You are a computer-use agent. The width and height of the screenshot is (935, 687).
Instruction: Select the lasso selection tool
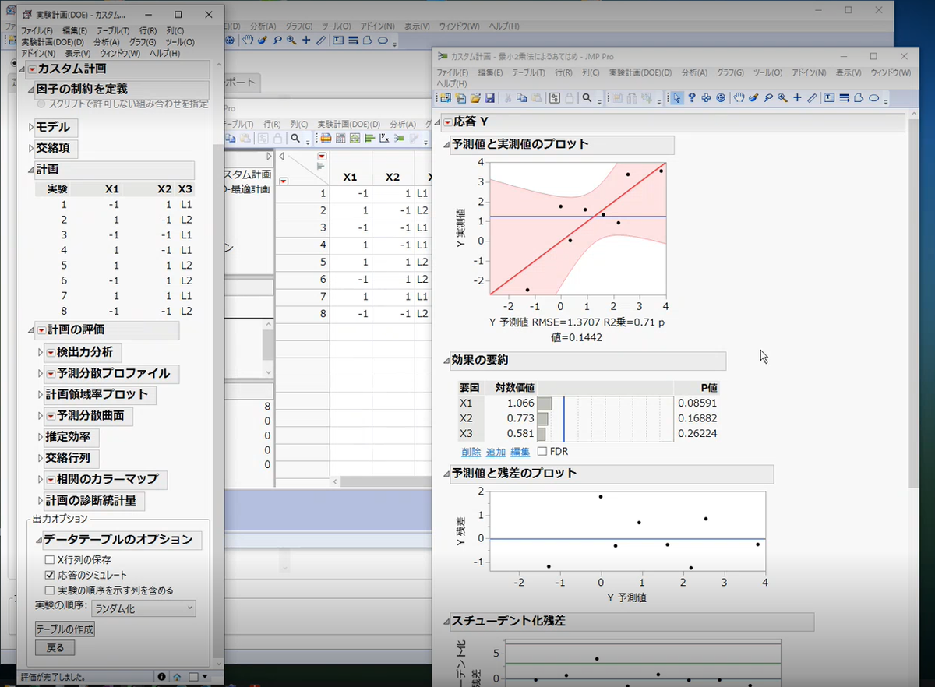point(767,97)
